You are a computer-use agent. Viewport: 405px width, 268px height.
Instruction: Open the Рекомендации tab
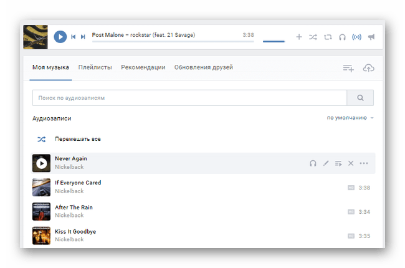pos(143,67)
